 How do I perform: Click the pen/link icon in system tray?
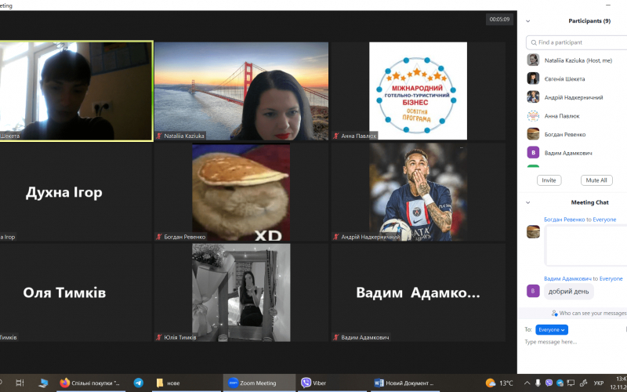pyautogui.click(x=583, y=383)
